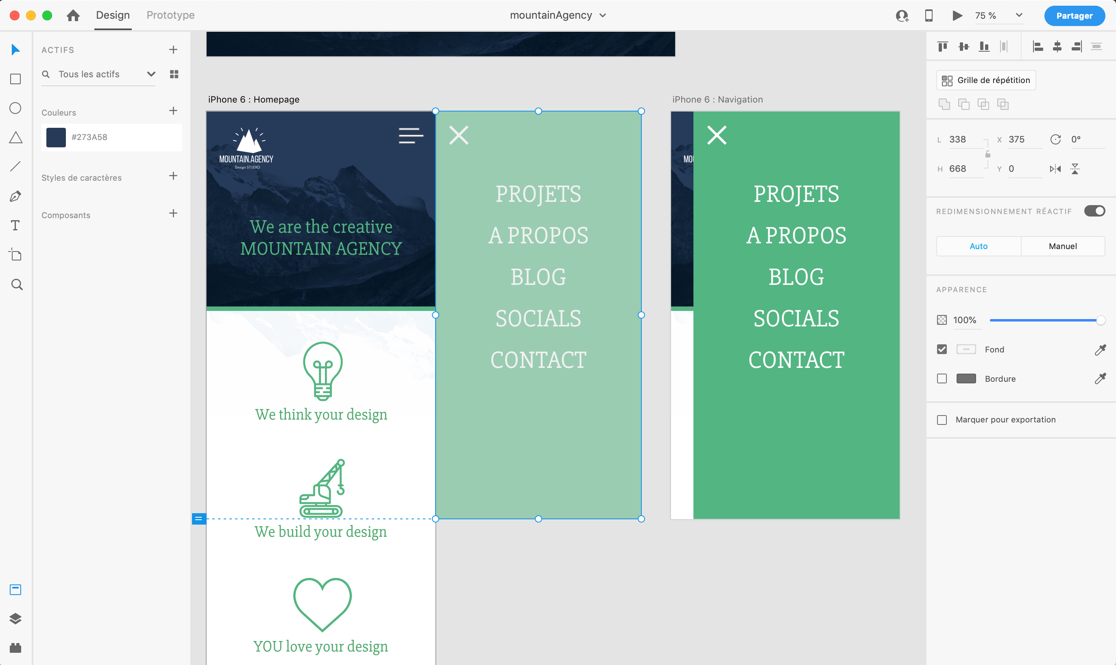Screen dimensions: 1116x665
Task: Align selection to vertical middle
Action: 964,46
